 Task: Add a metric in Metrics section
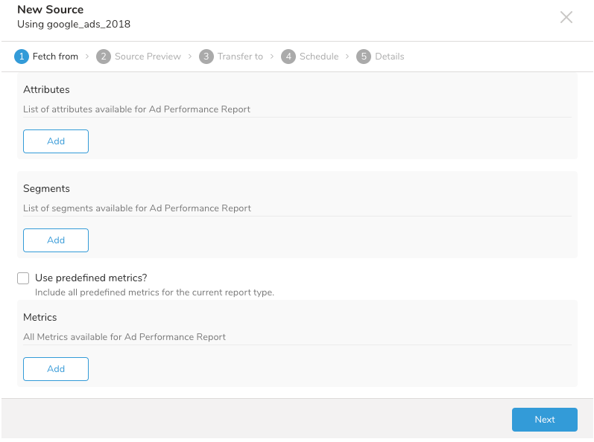(x=56, y=369)
